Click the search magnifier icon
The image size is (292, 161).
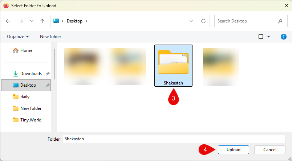click(x=280, y=21)
